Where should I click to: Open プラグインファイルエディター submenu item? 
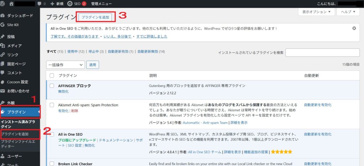click(x=18, y=144)
